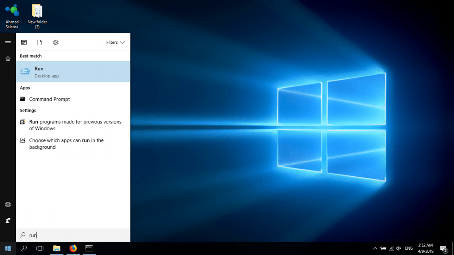The width and height of the screenshot is (454, 255).
Task: Show hidden system tray icons
Action: coord(375,248)
